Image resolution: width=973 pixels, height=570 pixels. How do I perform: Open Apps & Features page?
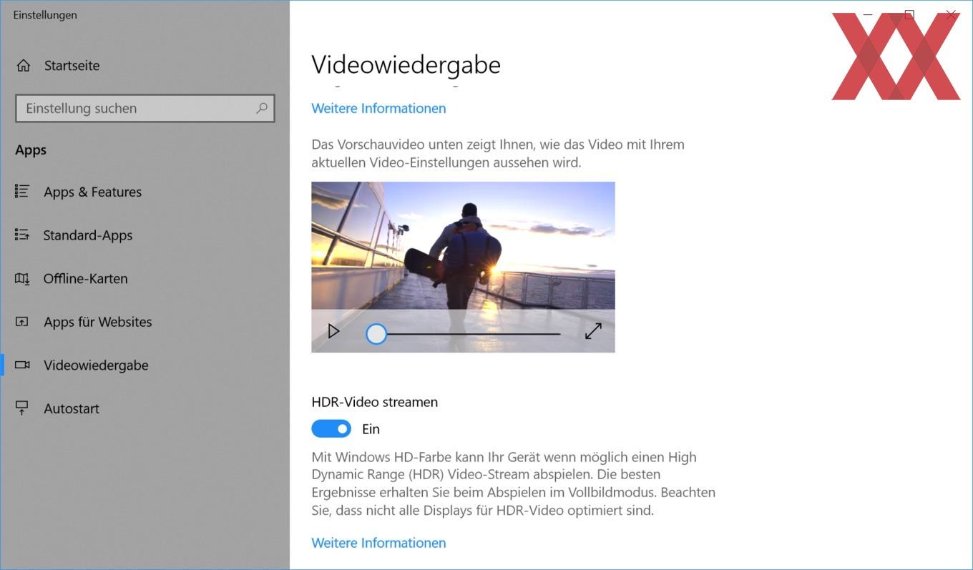pos(92,192)
